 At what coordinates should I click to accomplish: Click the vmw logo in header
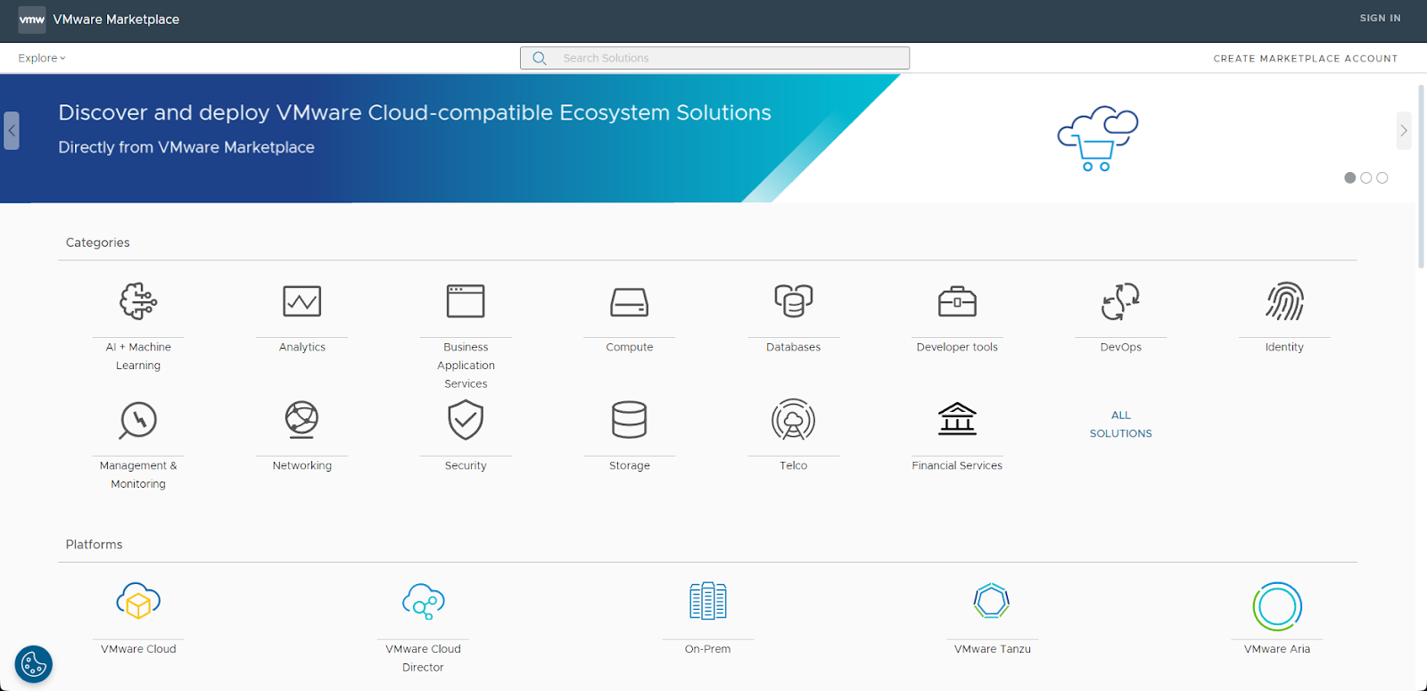pos(32,20)
